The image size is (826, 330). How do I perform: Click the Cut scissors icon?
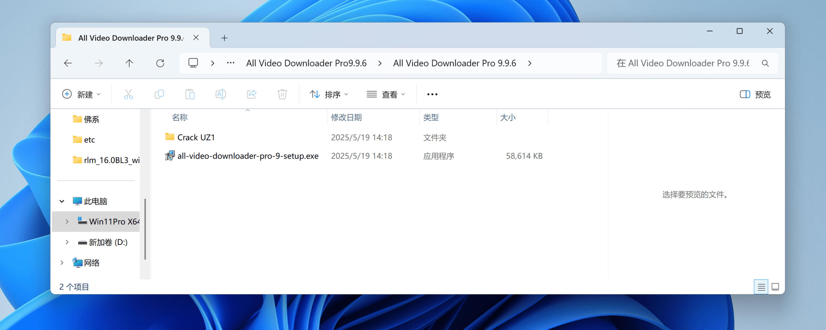tap(128, 94)
